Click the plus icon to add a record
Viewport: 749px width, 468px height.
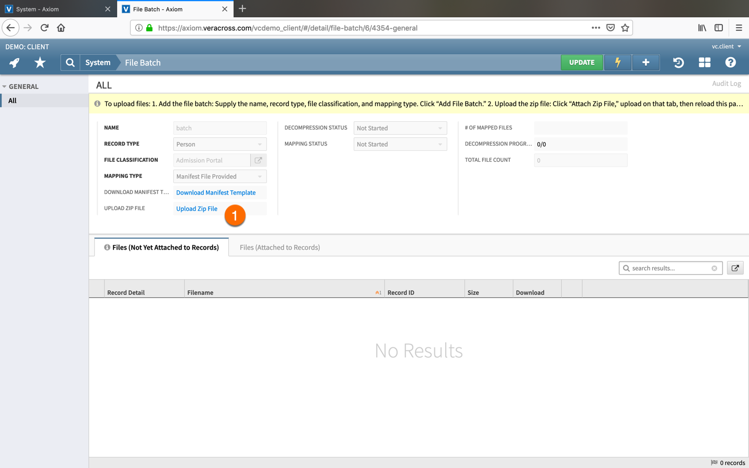pos(645,62)
